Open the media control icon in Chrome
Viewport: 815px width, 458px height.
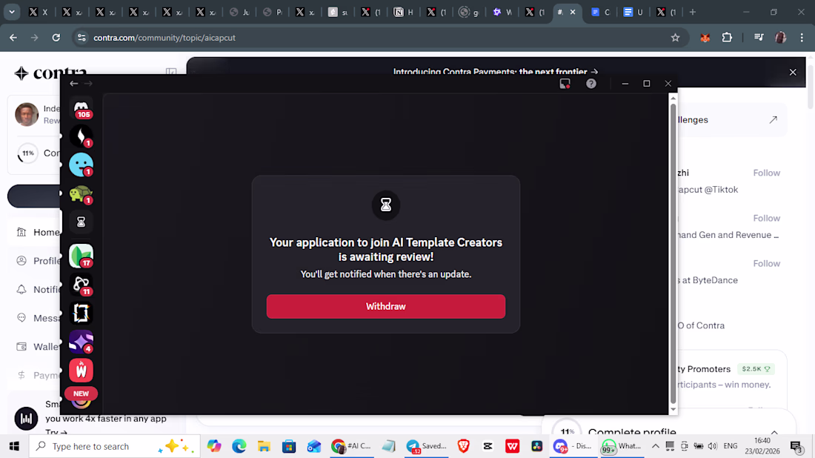(x=759, y=38)
